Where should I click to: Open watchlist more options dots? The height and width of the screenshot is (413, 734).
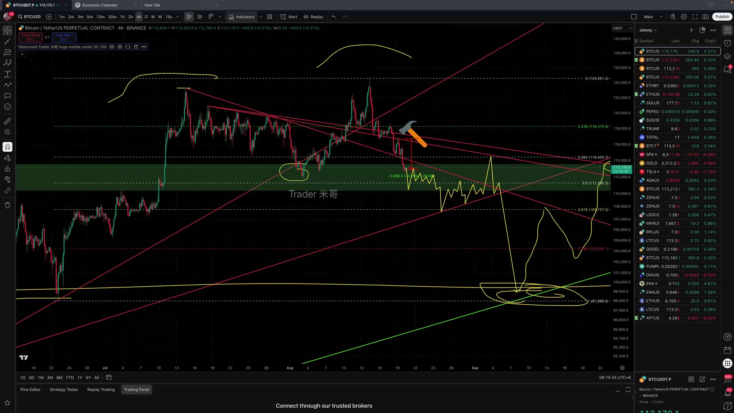pyautogui.click(x=713, y=30)
